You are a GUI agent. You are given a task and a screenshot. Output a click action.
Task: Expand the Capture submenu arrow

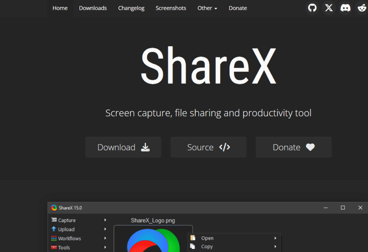click(x=105, y=220)
